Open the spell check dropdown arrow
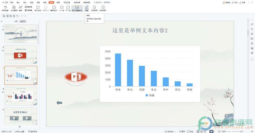This screenshot has height=133, width=255. tap(9, 10)
